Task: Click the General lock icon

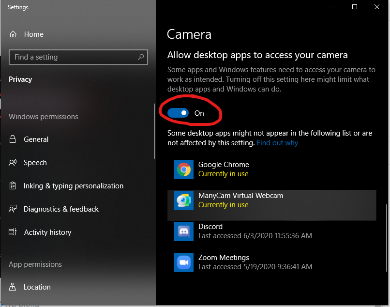Action: pyautogui.click(x=13, y=139)
